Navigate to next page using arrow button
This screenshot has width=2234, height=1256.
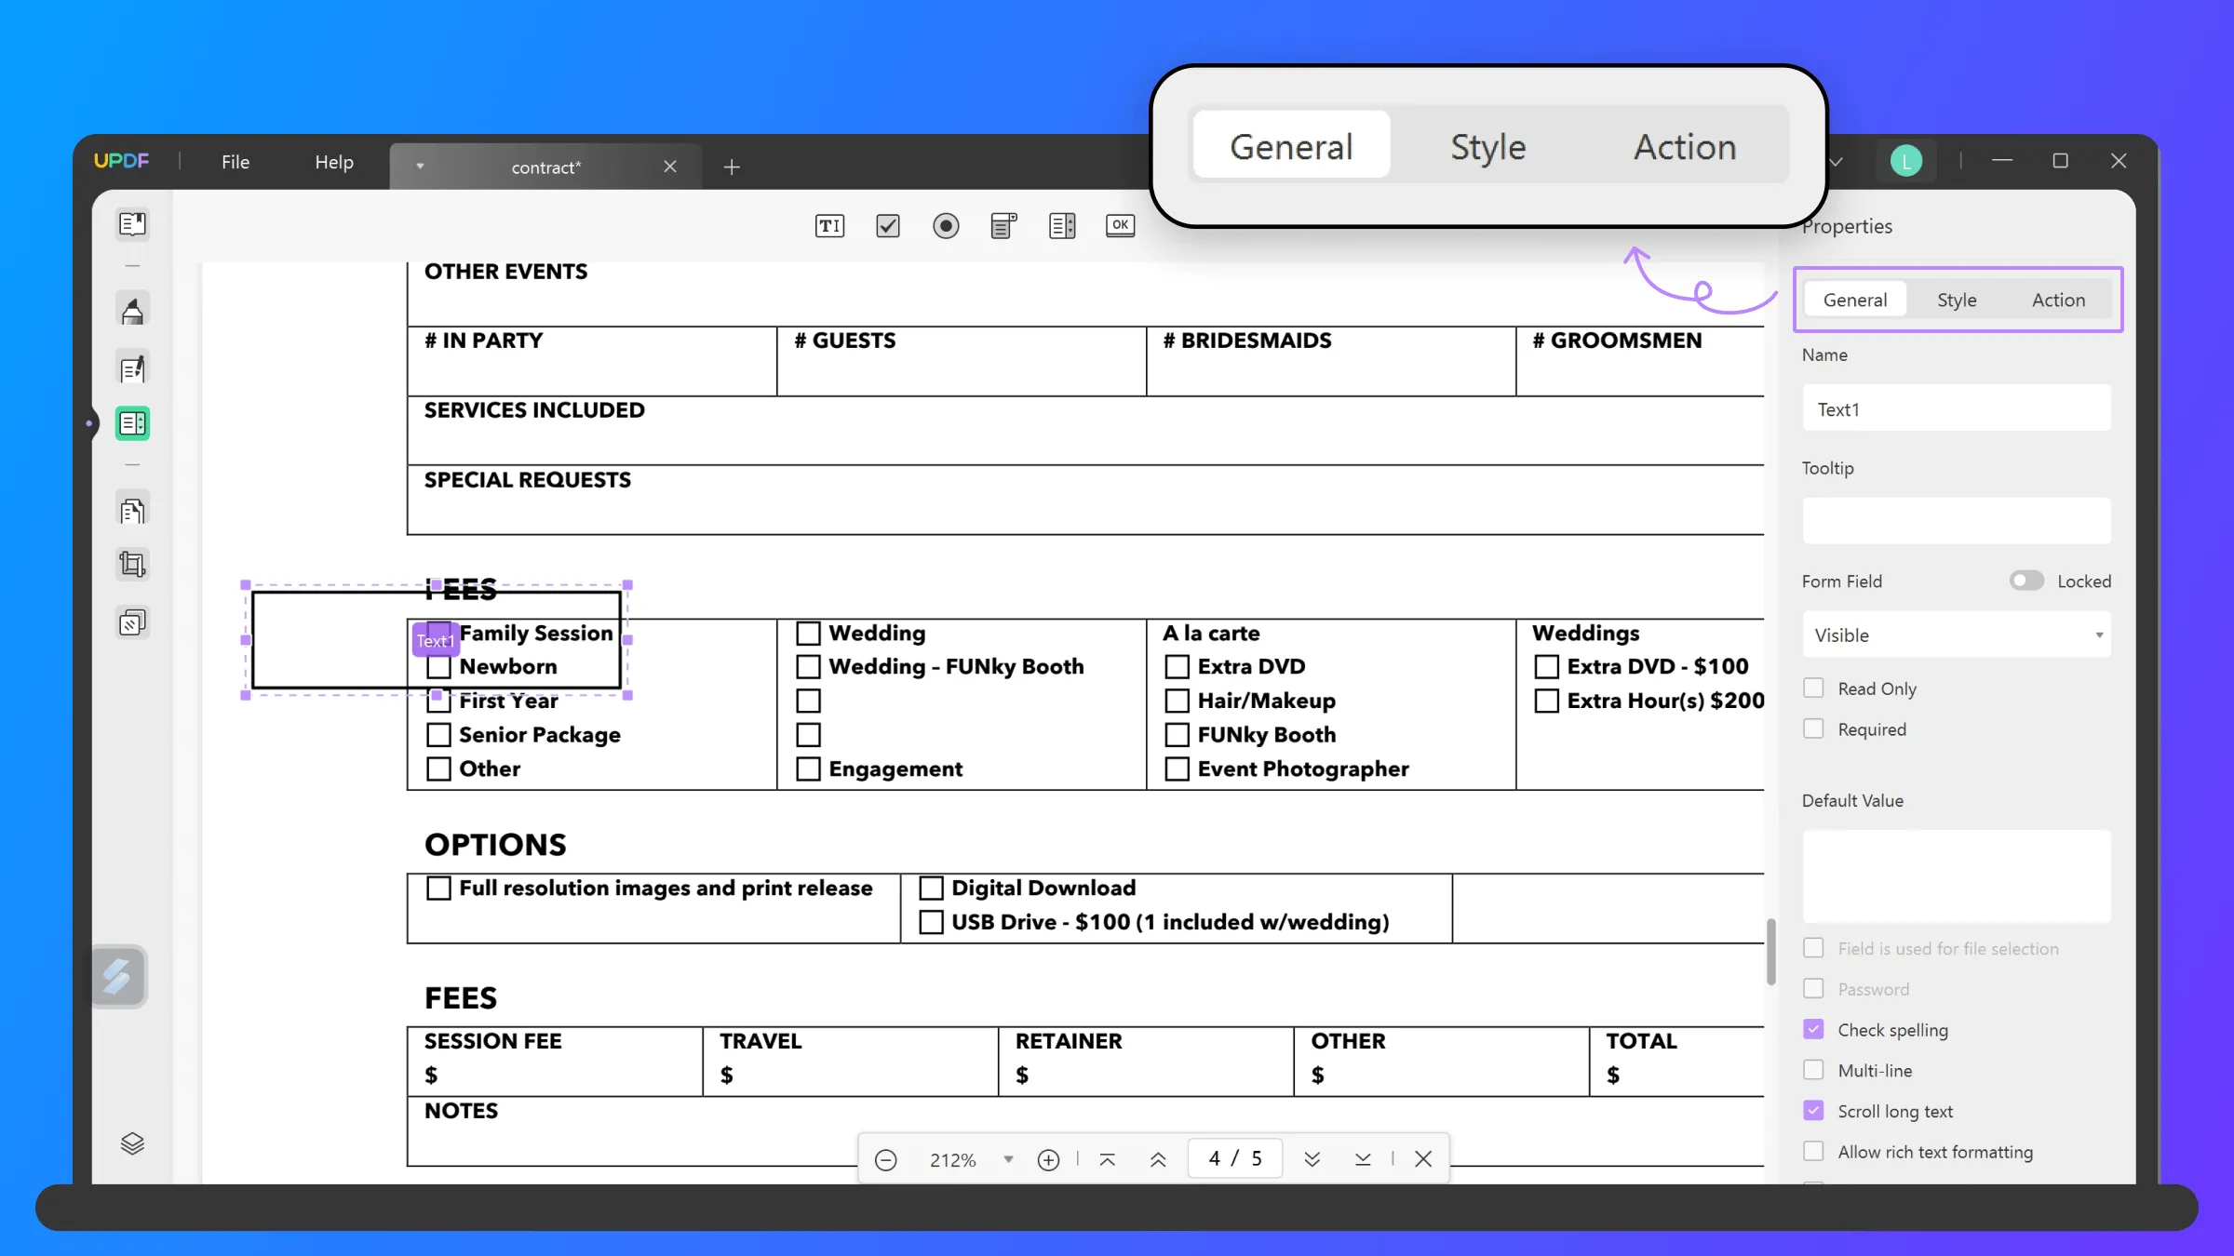click(x=1311, y=1159)
